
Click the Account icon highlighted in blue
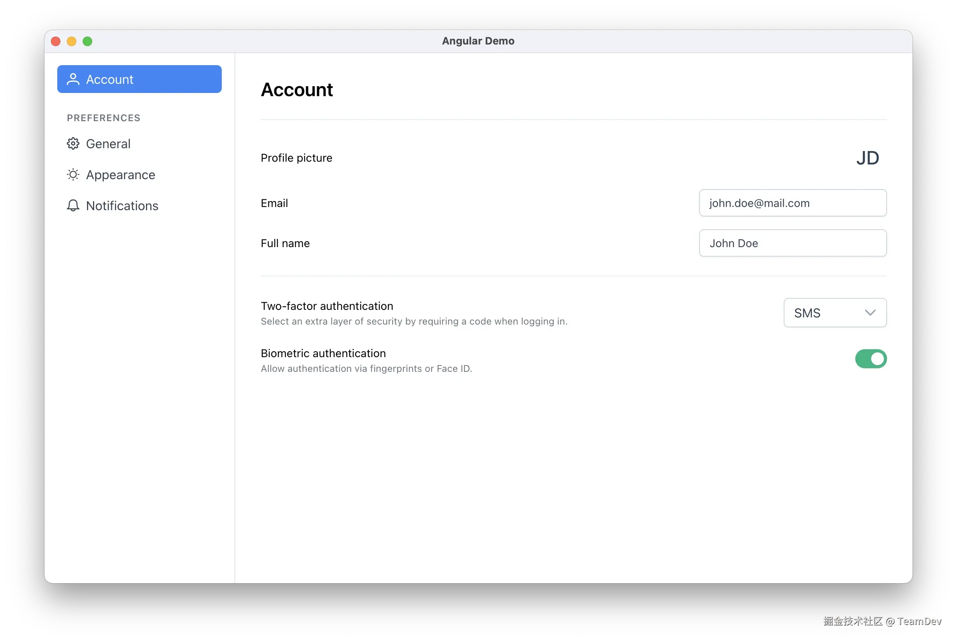pos(73,79)
